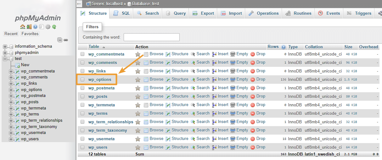Expand wp_term_taxonomy in navigation tree

tap(11, 127)
